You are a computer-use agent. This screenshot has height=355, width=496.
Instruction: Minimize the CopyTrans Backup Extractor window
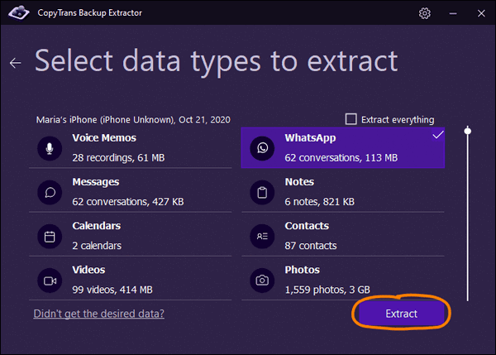(x=453, y=13)
